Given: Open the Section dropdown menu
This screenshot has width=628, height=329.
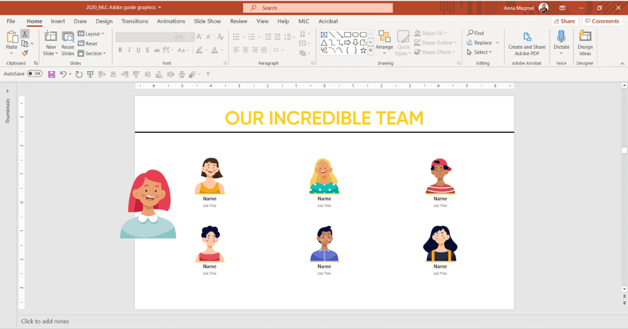Looking at the screenshot, I should click(92, 53).
